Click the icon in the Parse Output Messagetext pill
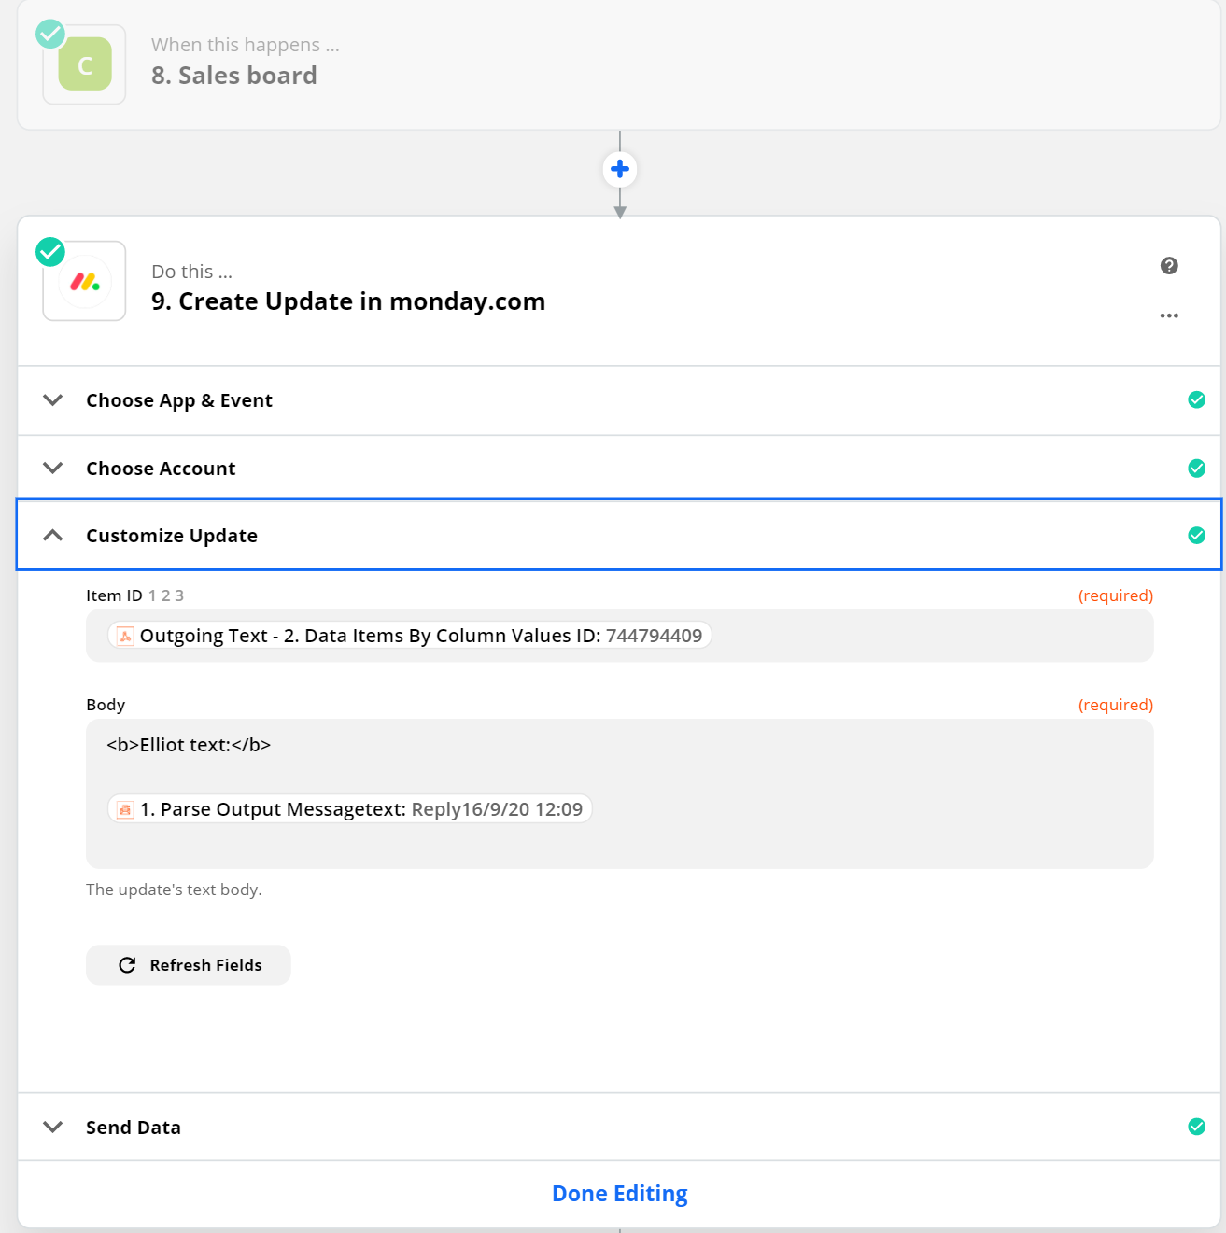 click(x=125, y=809)
